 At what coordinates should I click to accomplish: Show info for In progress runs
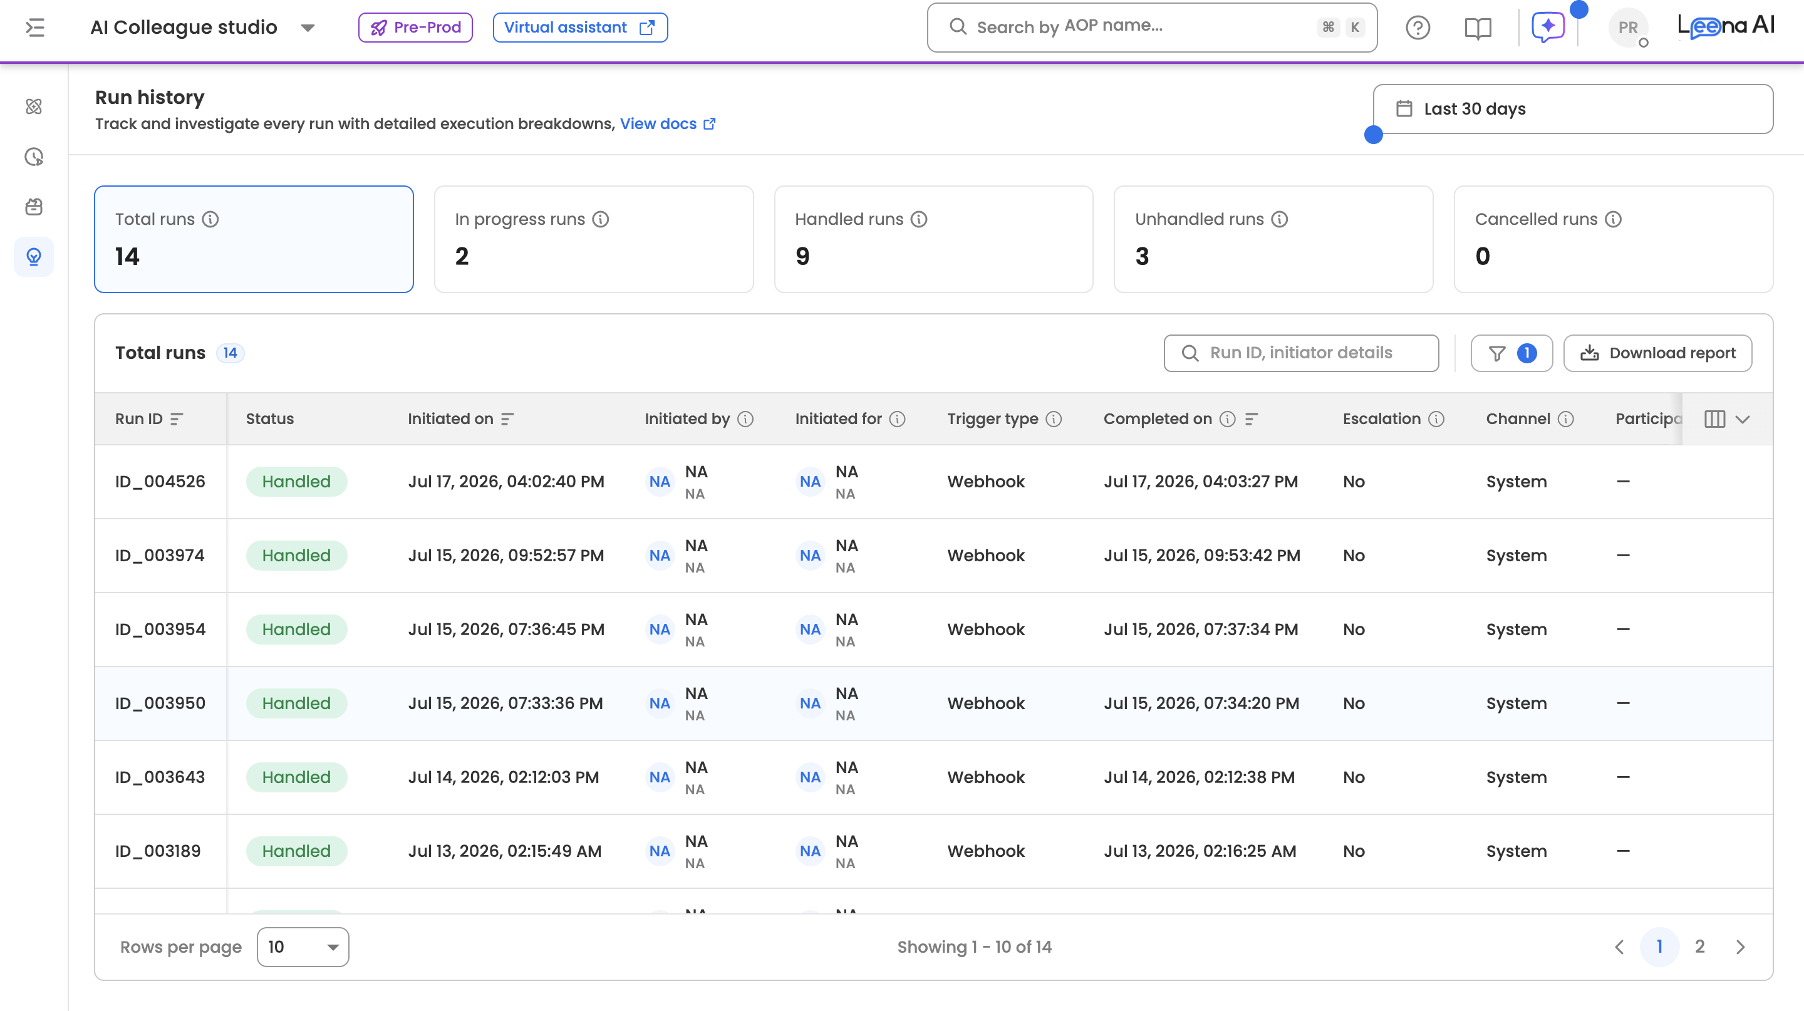coord(601,219)
